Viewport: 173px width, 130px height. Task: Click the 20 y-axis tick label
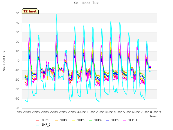17,42
